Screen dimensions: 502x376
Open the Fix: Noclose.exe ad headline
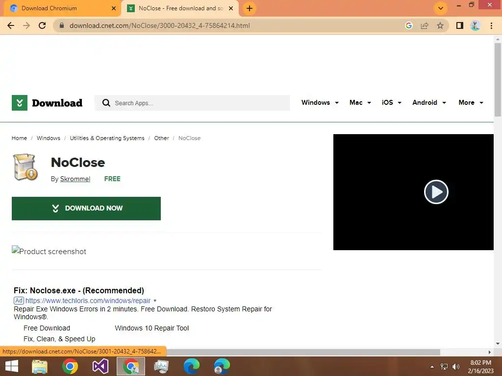[79, 290]
